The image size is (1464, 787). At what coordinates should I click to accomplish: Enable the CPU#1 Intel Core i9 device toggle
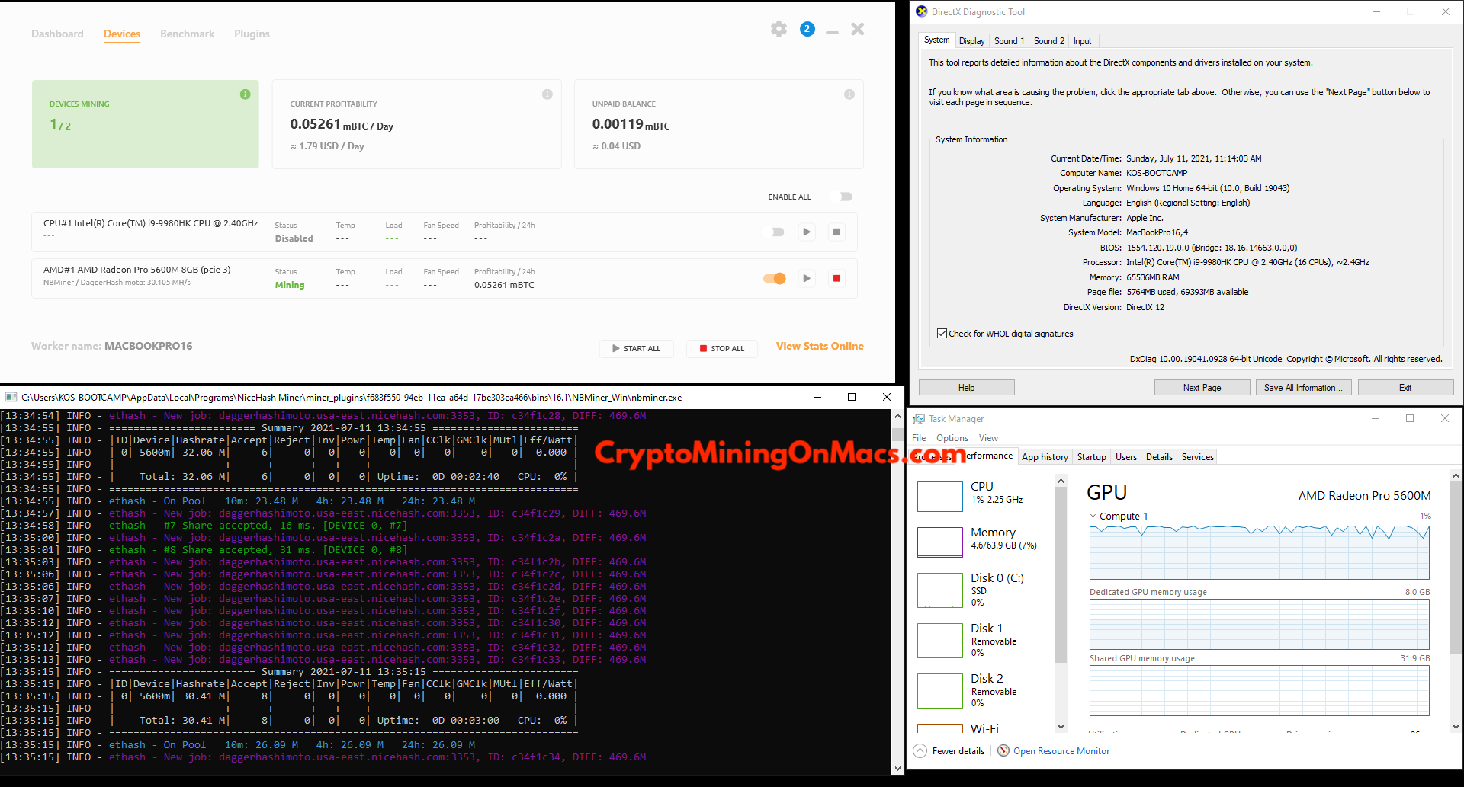tap(777, 232)
